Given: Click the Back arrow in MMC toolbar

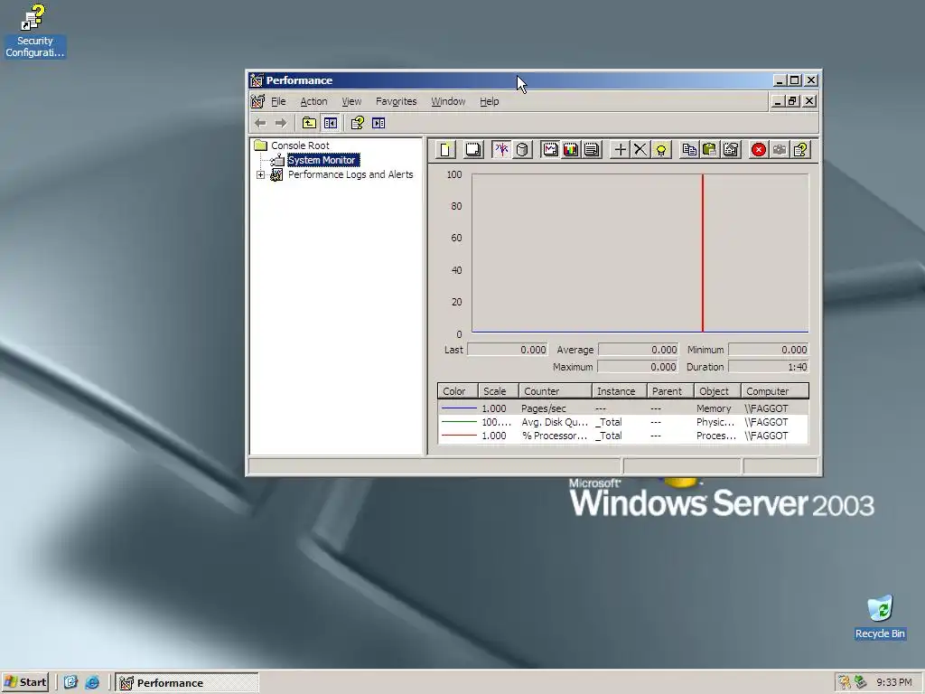Looking at the screenshot, I should (260, 123).
